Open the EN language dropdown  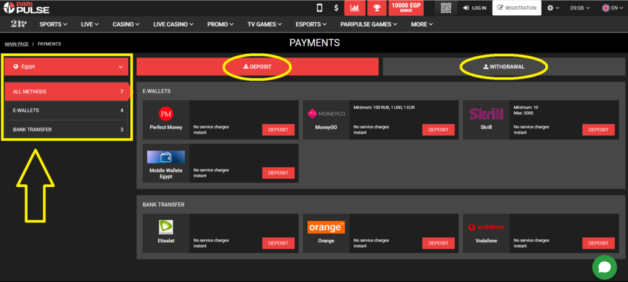pos(610,8)
